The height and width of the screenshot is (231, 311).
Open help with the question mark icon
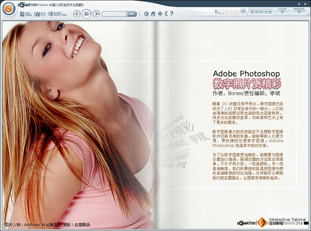[x=172, y=13]
